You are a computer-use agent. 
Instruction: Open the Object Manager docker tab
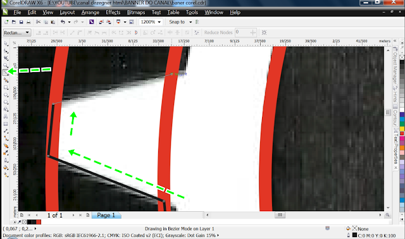[x=395, y=65]
